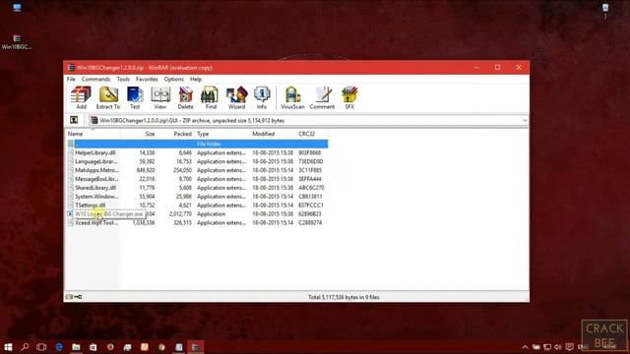Select the highlighted parent File folder row

pyautogui.click(x=197, y=144)
